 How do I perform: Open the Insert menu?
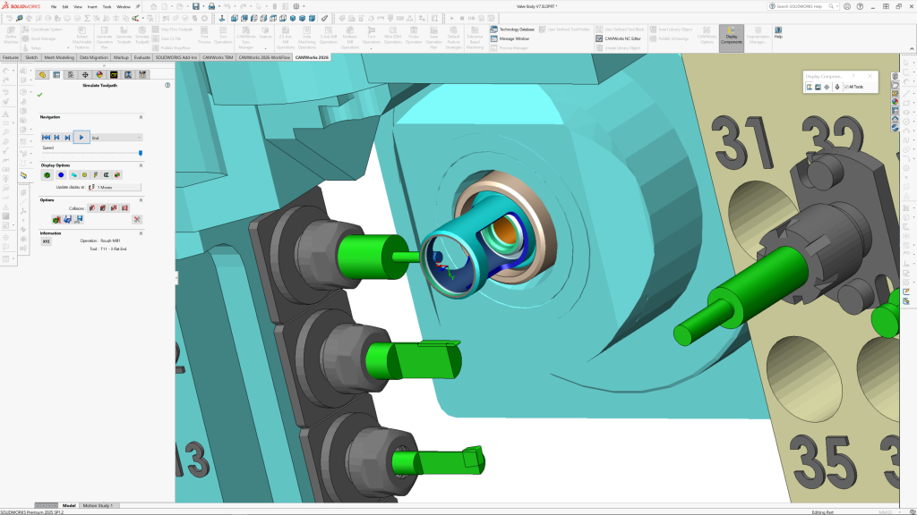92,6
